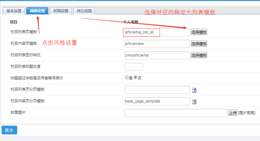Screen dimensions: 260x141
Task: Focus the article/view template field
Action: pos(157,44)
